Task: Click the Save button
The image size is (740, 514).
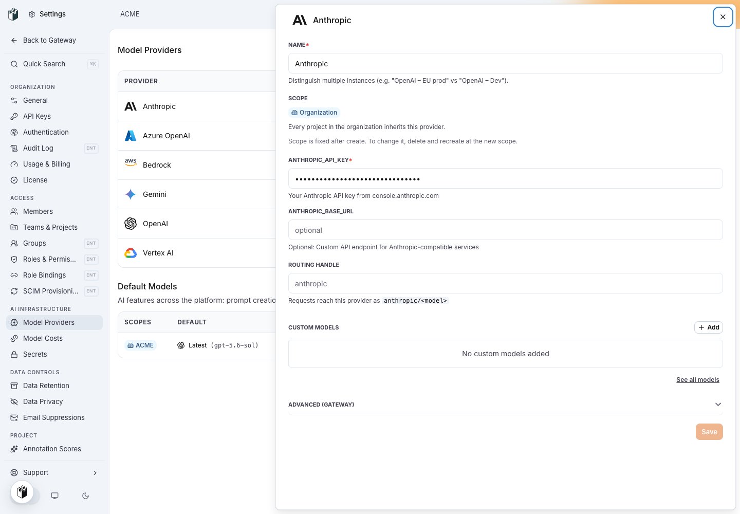Action: 709,432
